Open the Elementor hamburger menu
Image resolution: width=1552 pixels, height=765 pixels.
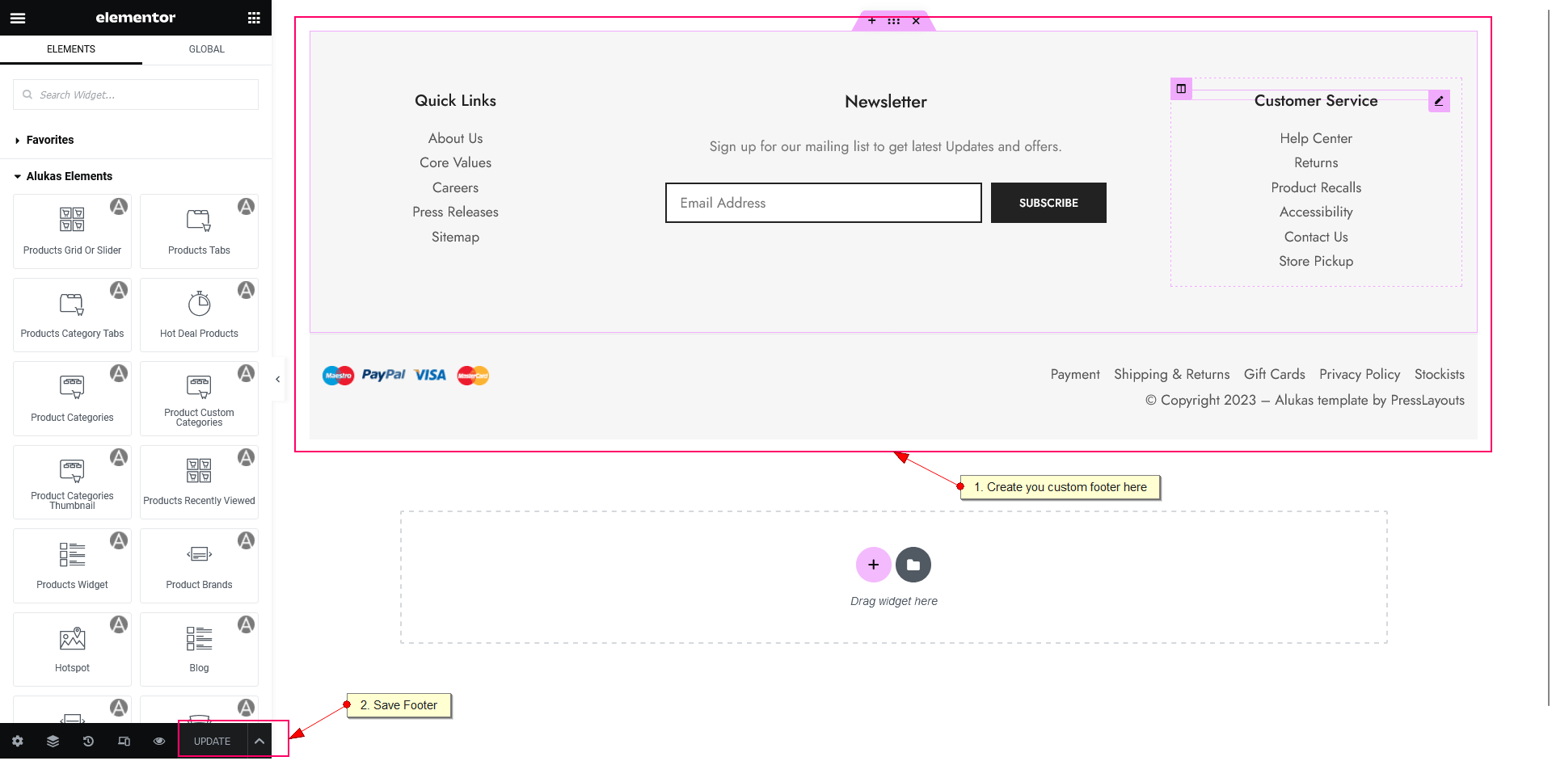coord(18,18)
